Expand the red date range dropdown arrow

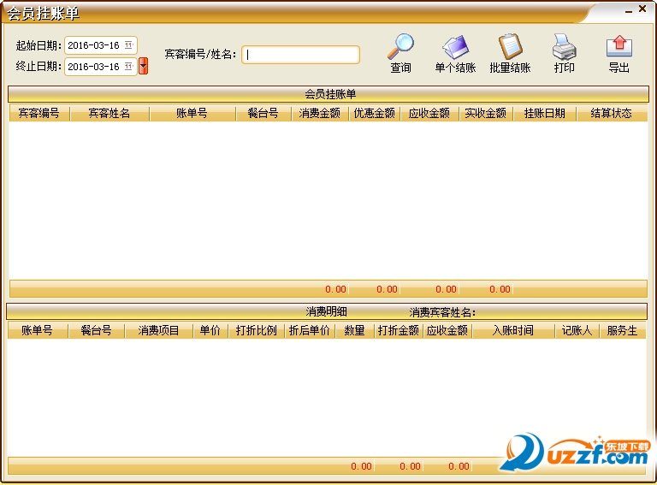coord(144,66)
